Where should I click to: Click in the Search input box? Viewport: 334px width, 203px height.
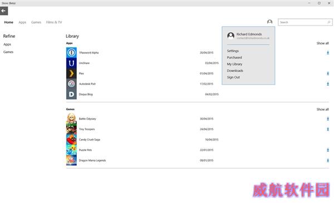coord(303,22)
